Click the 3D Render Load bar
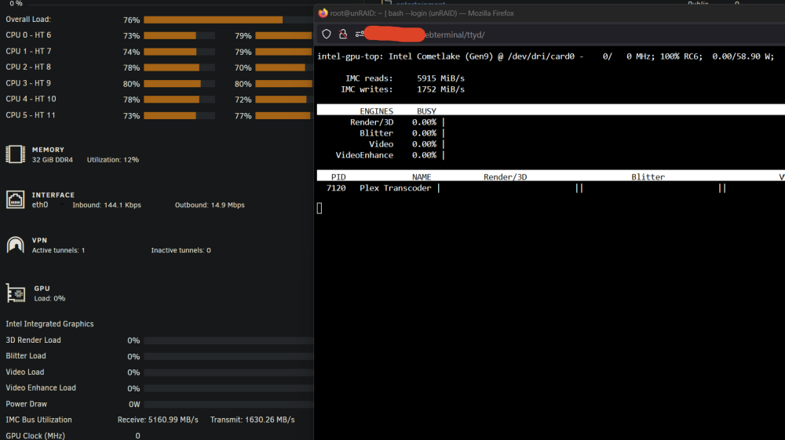Screen dimensions: 785x440 [228, 340]
